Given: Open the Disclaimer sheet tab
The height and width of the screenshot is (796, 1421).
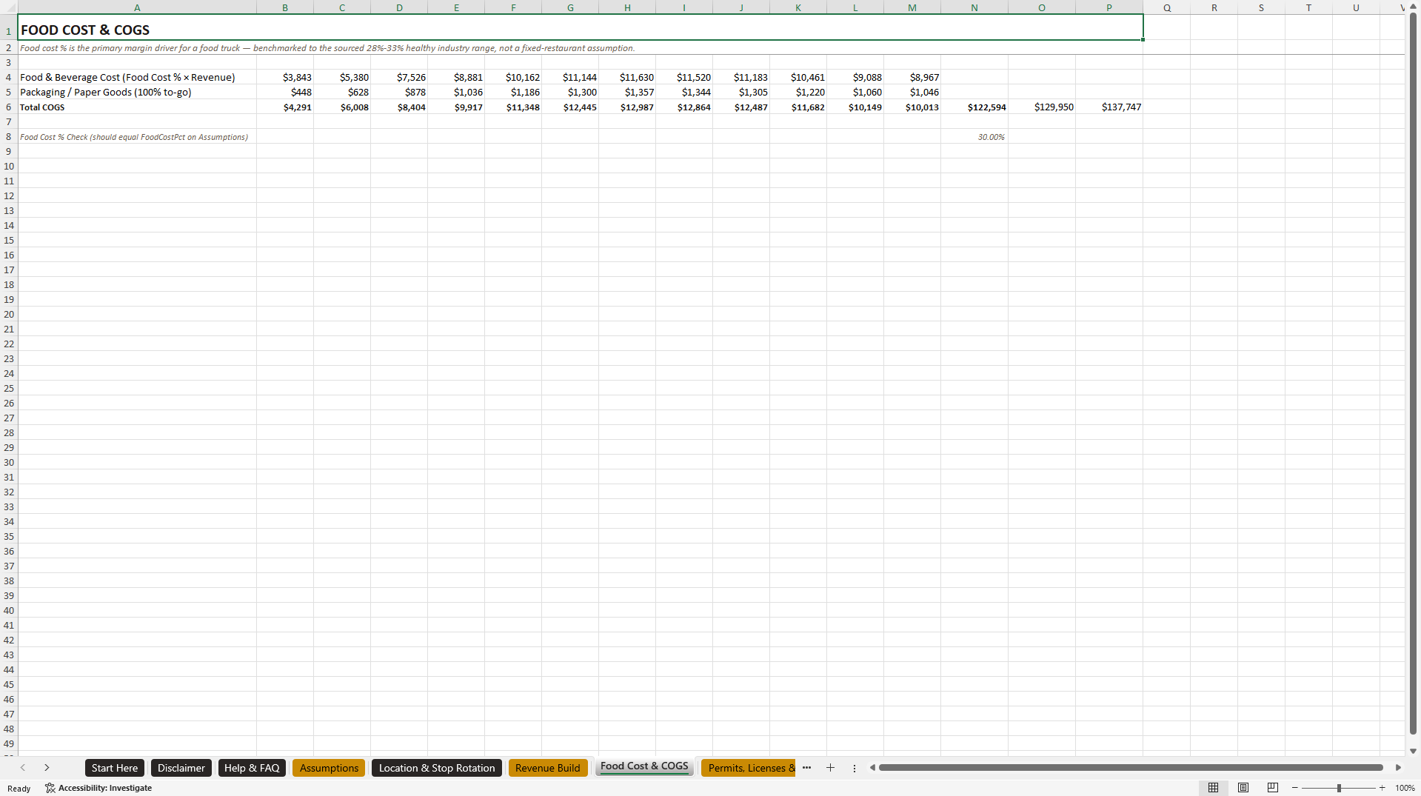Looking at the screenshot, I should pos(181,768).
